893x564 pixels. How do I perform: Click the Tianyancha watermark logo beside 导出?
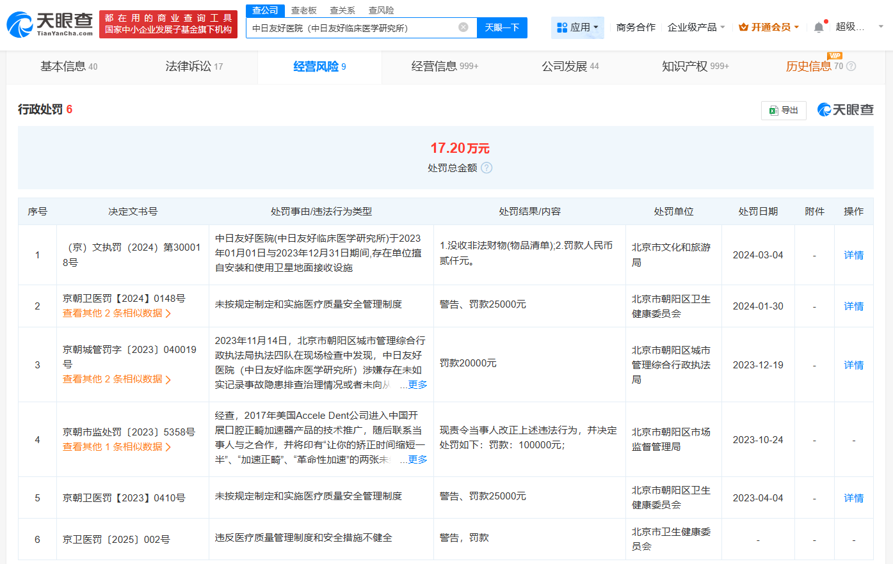point(845,109)
